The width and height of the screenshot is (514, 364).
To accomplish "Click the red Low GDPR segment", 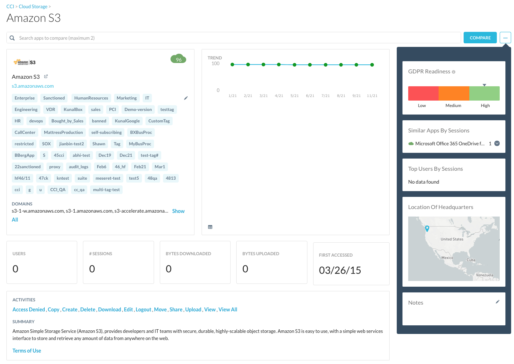I will [423, 93].
